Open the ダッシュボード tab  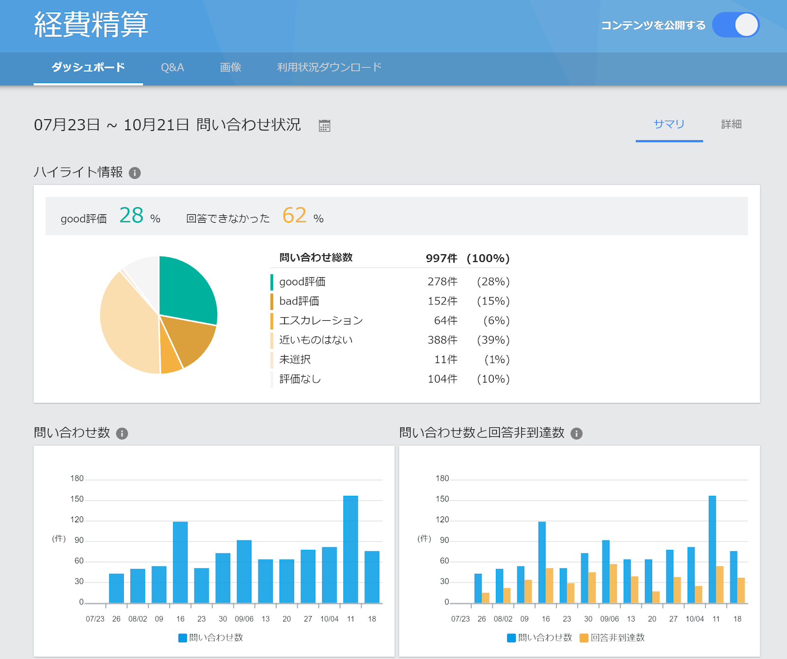coord(89,67)
